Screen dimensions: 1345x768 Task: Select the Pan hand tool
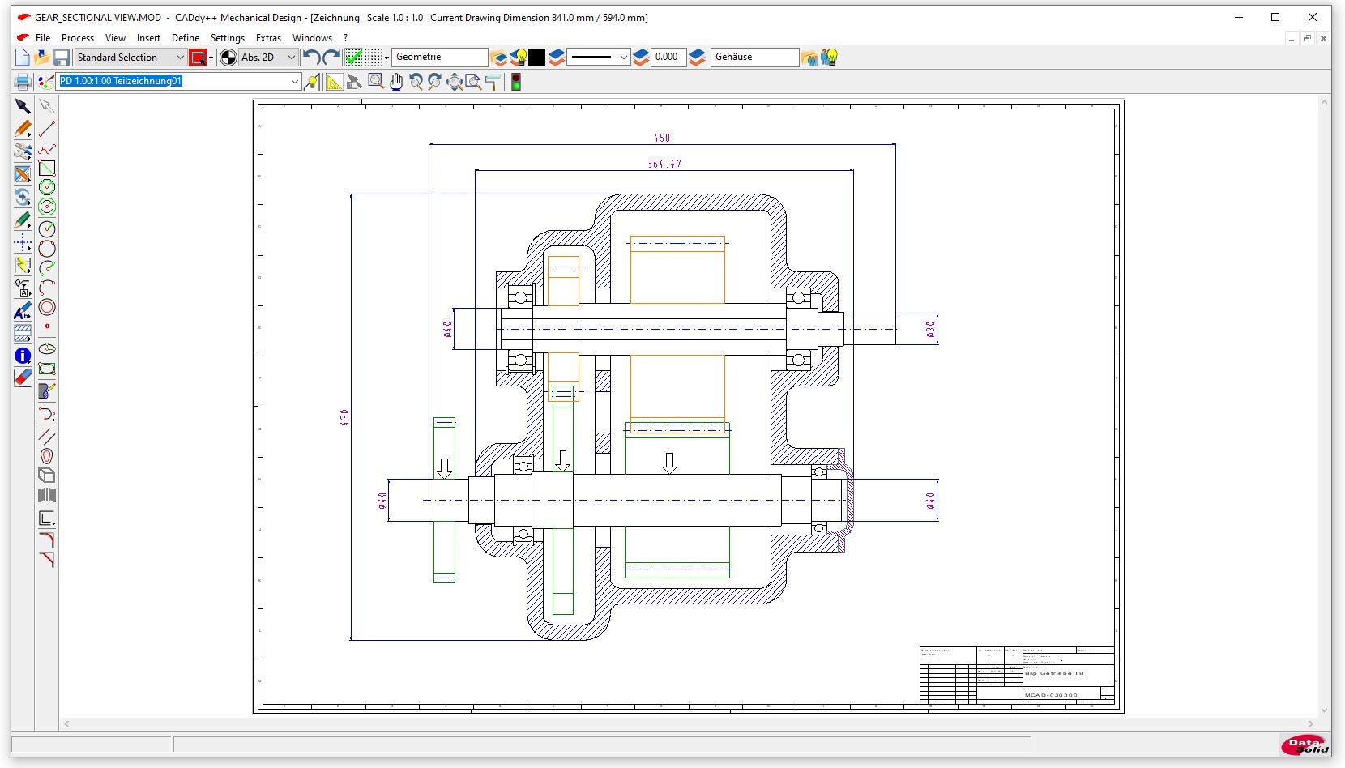coord(396,82)
